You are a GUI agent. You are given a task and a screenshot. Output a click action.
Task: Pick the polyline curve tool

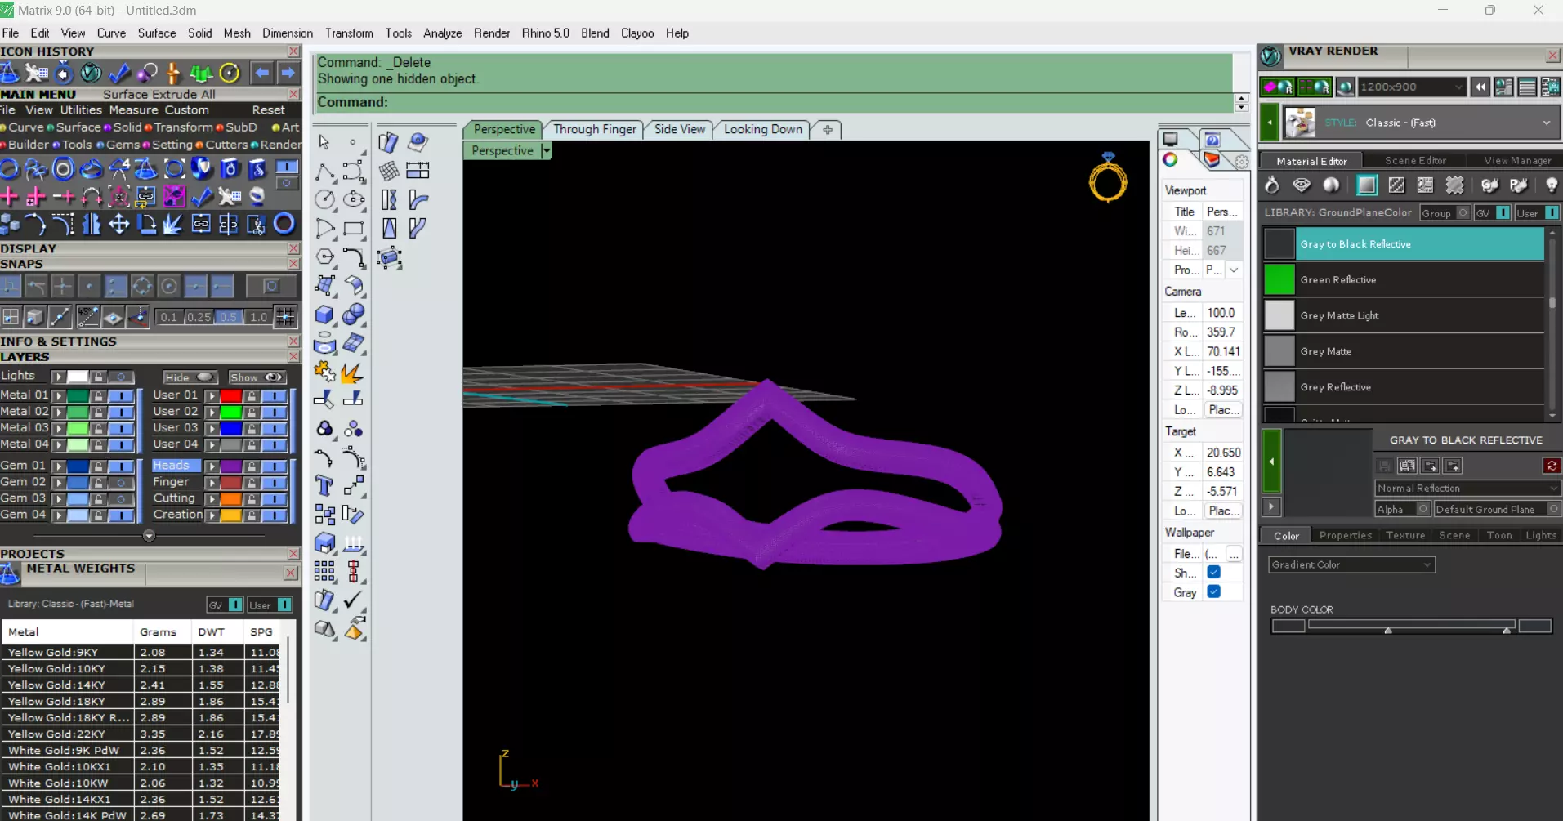324,172
